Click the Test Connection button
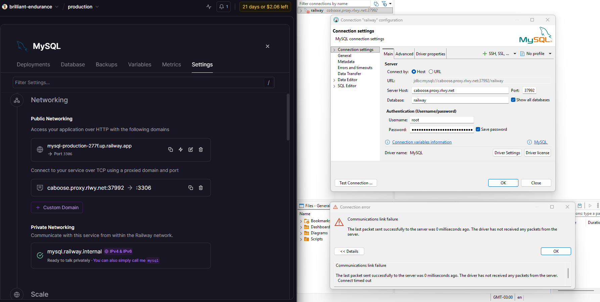This screenshot has height=302, width=600. (x=356, y=183)
